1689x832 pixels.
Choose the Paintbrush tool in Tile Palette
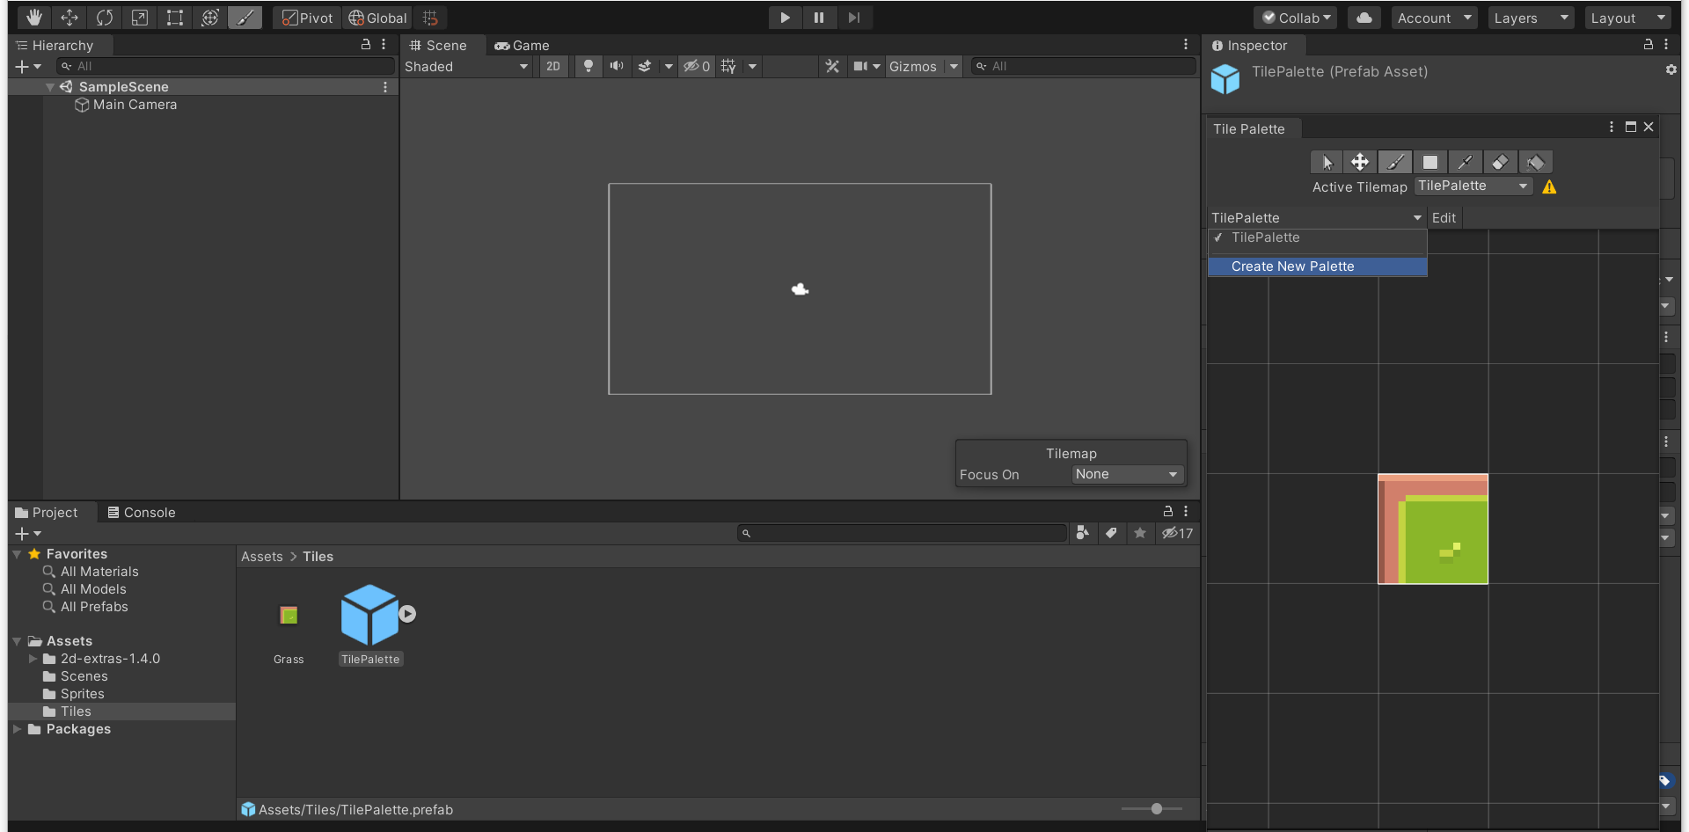[1395, 162]
